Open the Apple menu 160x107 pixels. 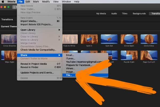click(3, 2)
